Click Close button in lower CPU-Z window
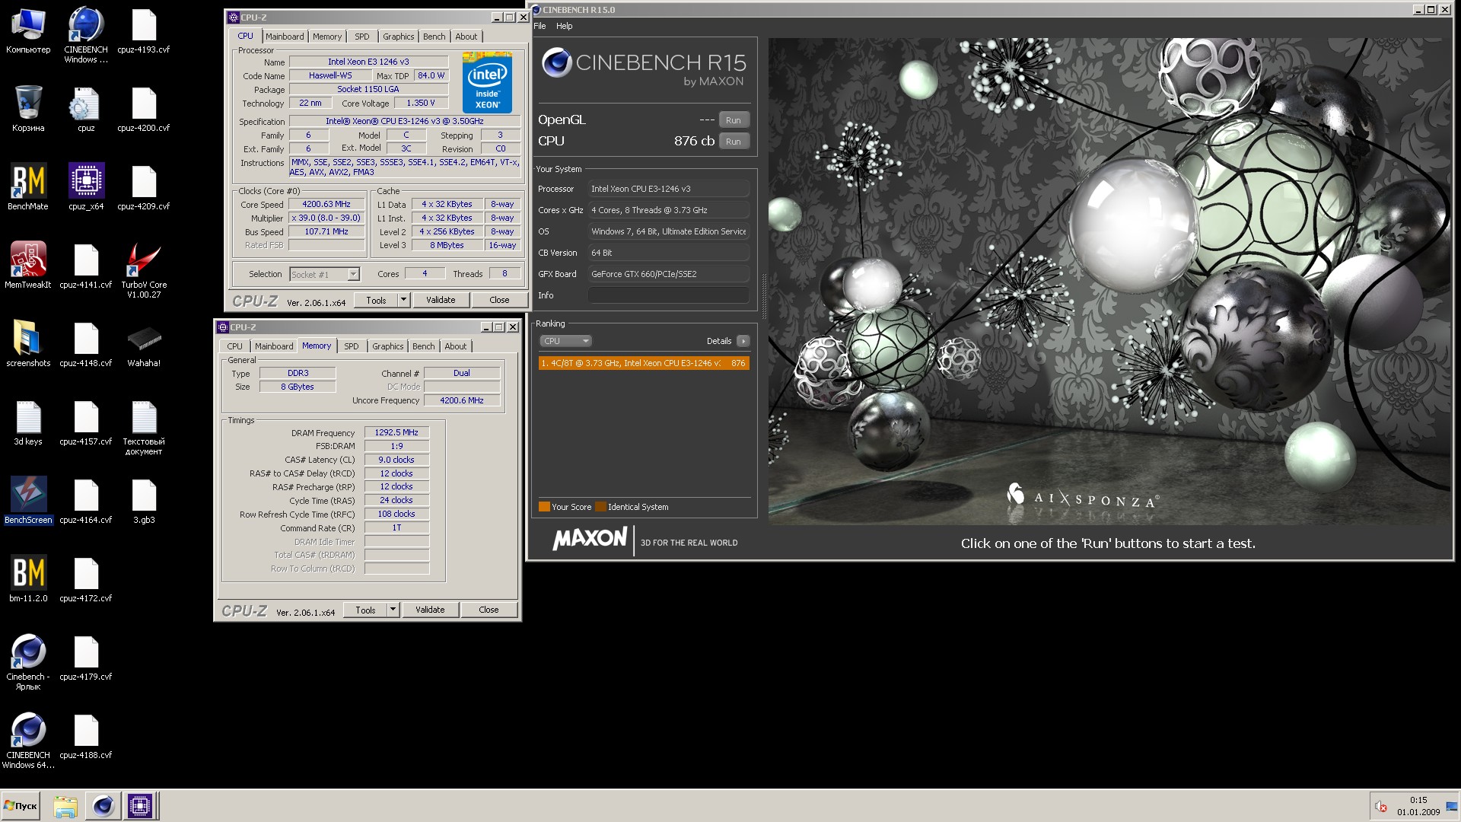 click(489, 610)
